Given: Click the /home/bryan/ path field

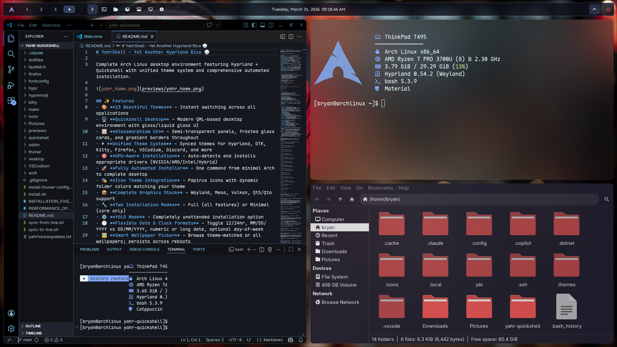Looking at the screenshot, I should 479,199.
